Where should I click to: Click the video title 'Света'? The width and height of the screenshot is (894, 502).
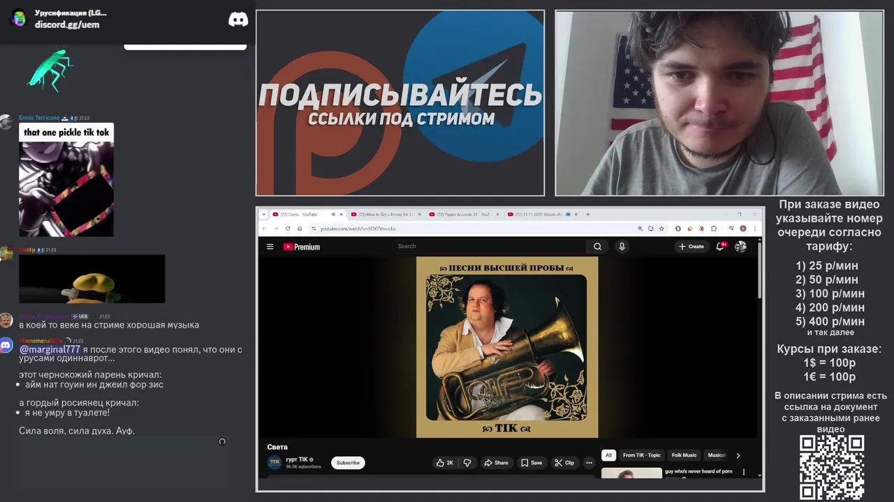coord(277,447)
